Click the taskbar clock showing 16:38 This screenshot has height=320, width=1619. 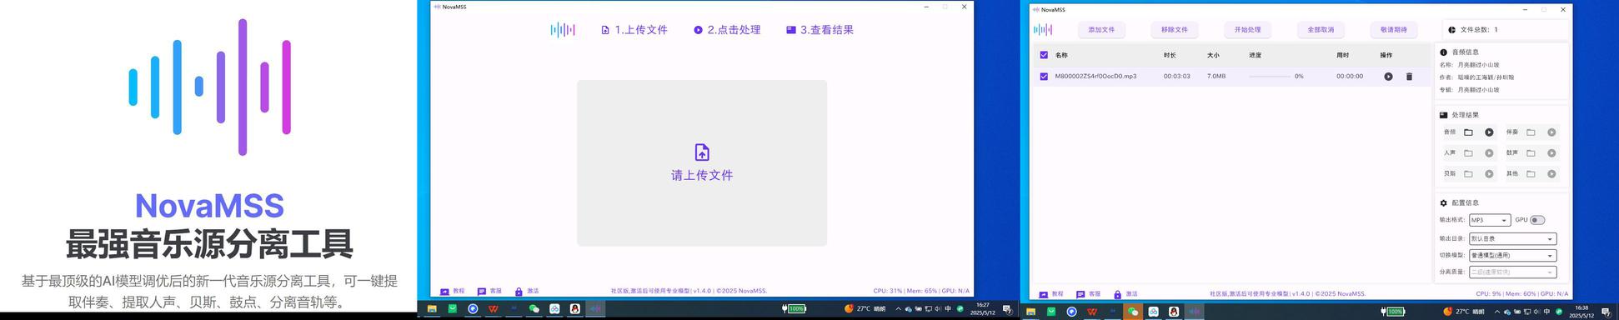[x=1581, y=312]
